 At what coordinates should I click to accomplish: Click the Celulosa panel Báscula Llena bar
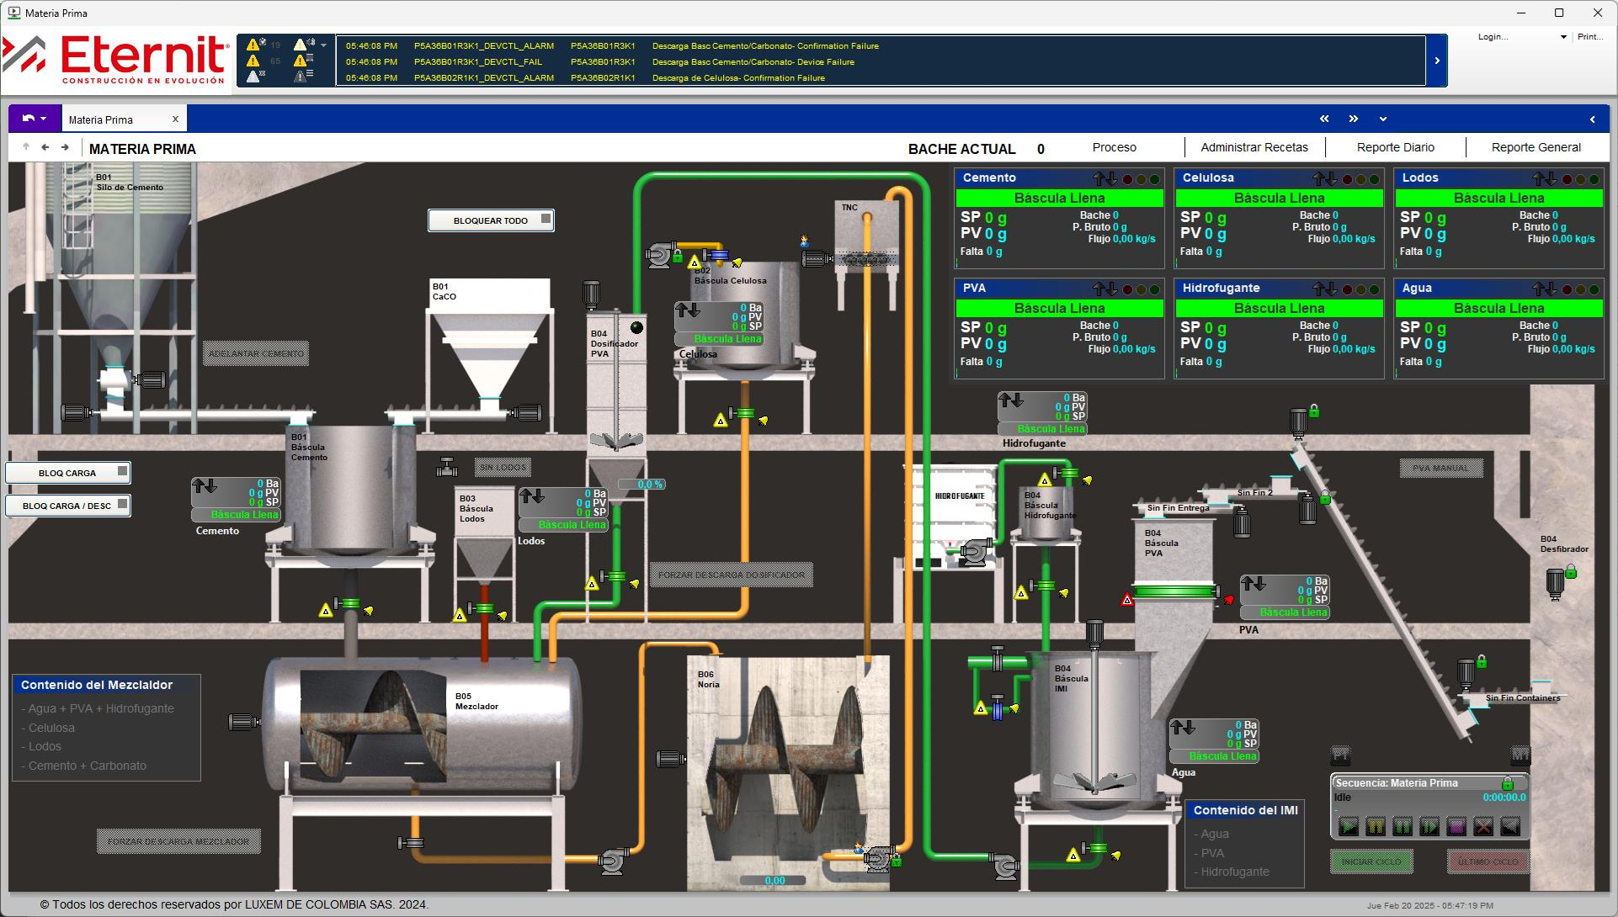1279,198
